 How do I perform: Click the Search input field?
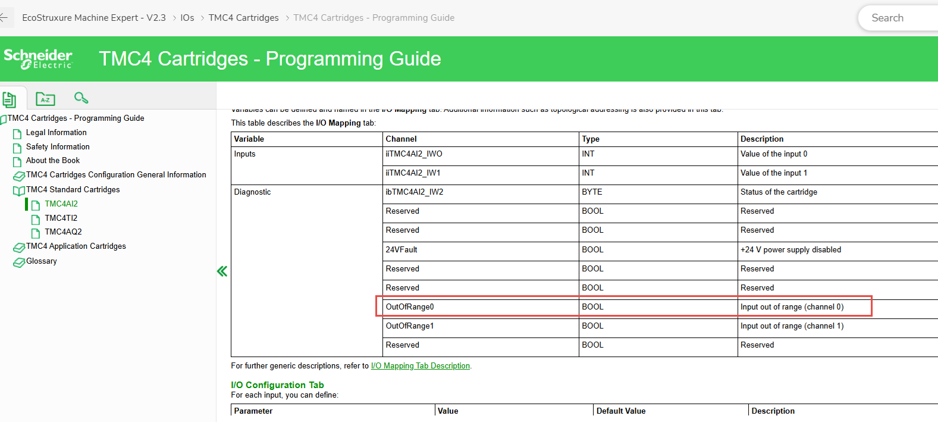click(898, 18)
